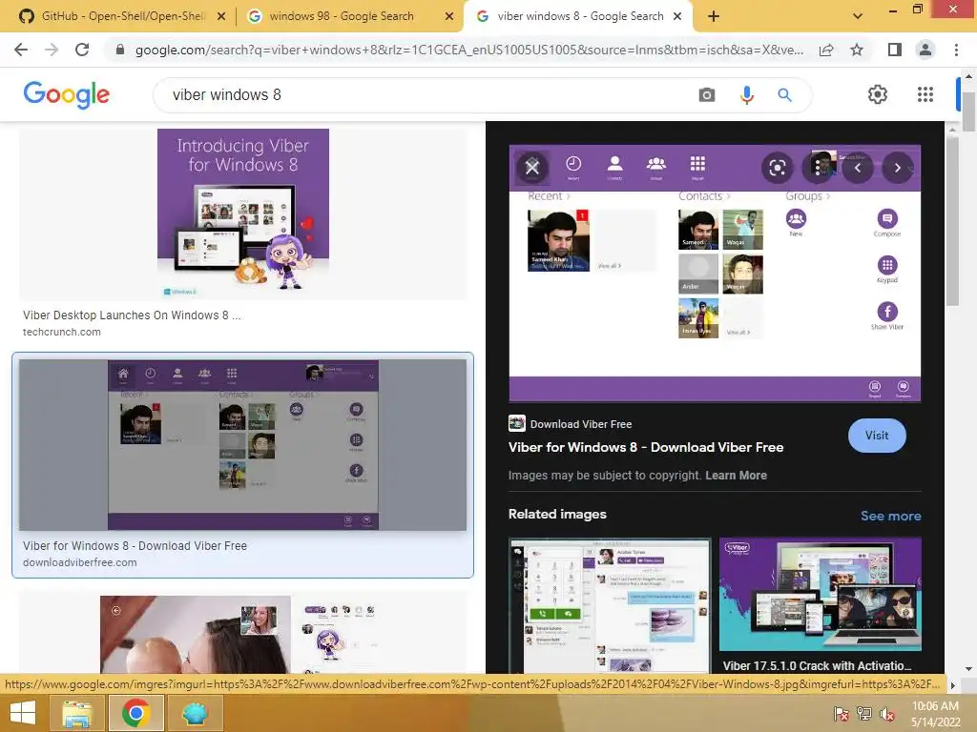Navigate back in browser
Screen dimensions: 977x732
point(21,50)
